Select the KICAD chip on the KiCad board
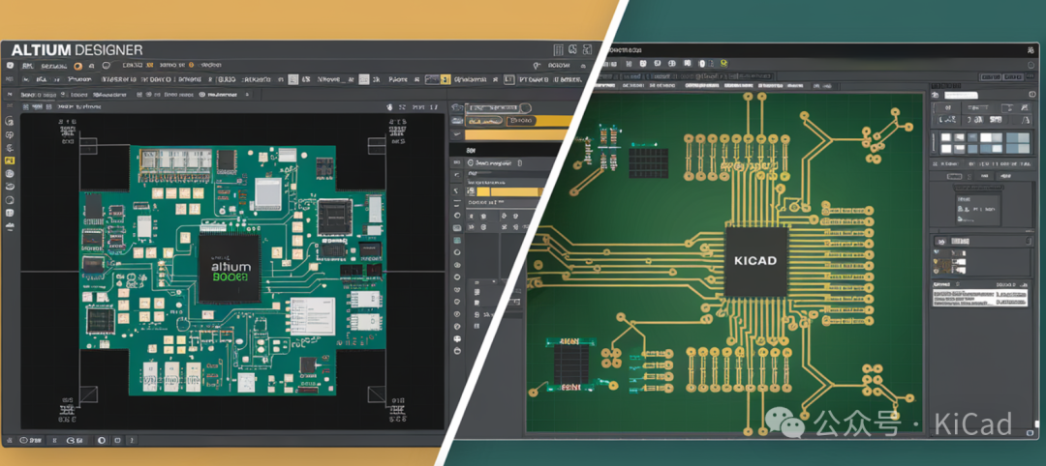This screenshot has width=1046, height=466. click(755, 261)
